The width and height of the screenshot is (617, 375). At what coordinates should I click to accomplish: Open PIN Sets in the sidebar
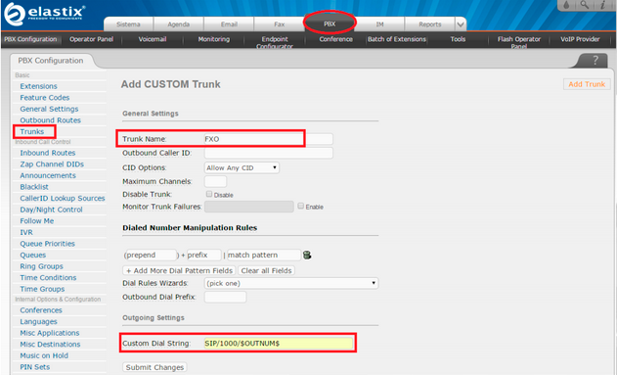click(x=35, y=367)
